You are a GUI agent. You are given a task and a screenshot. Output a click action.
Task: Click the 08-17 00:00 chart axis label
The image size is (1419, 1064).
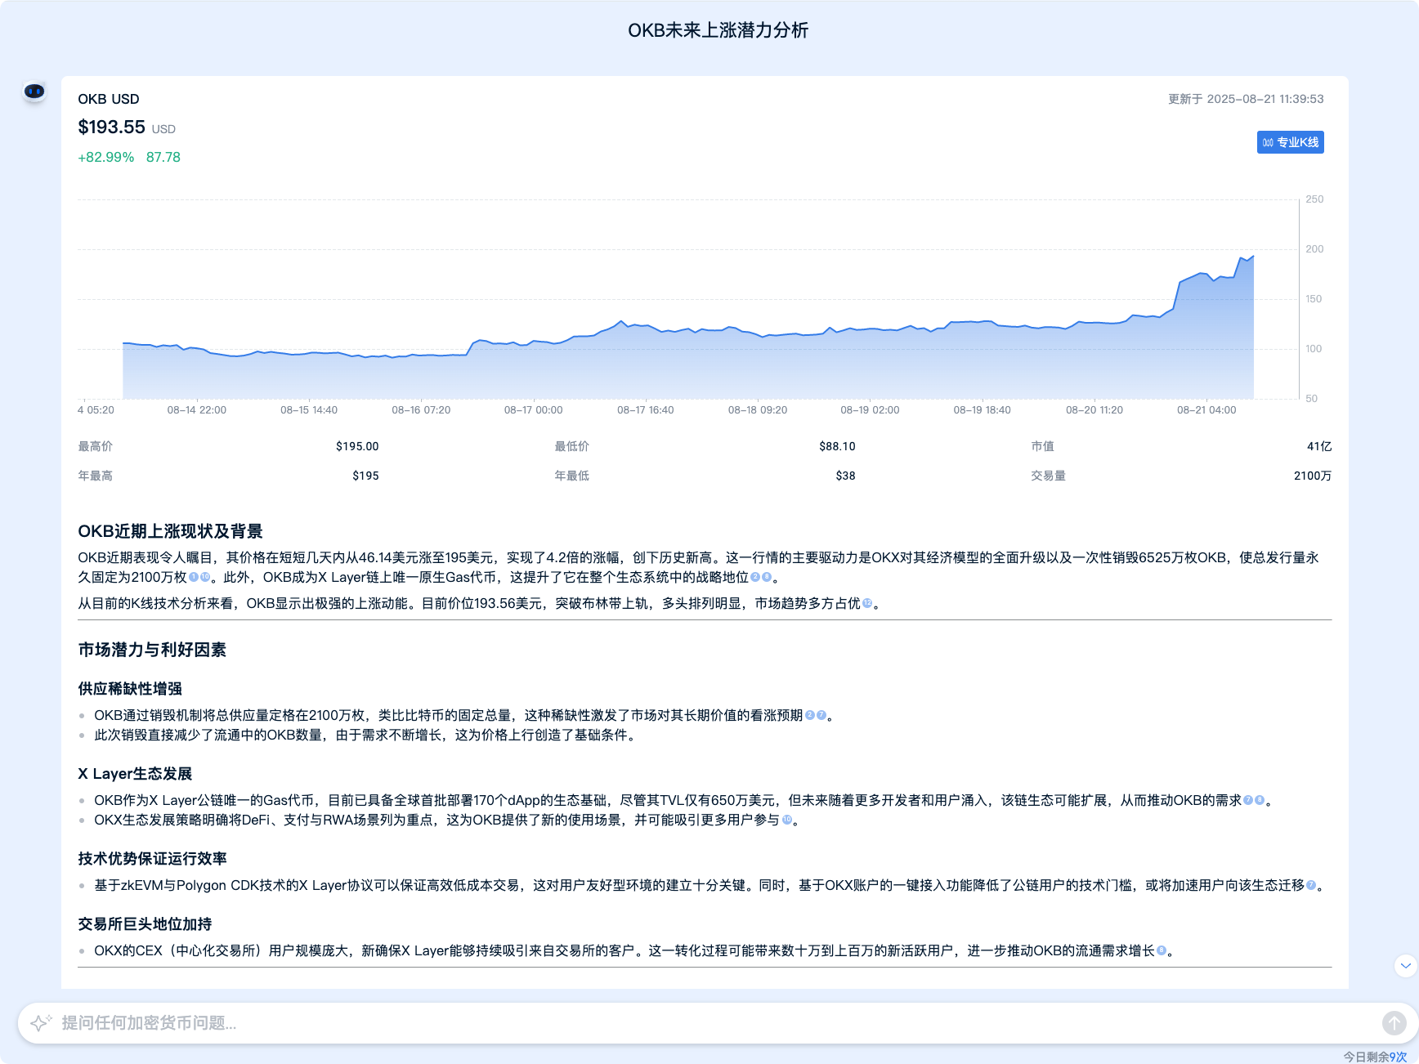coord(533,410)
